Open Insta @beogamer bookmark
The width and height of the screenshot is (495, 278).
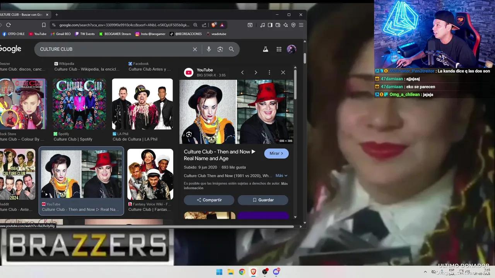point(150,34)
